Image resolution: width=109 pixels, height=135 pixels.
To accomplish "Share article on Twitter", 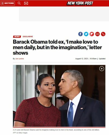I will (x=86, y=34).
